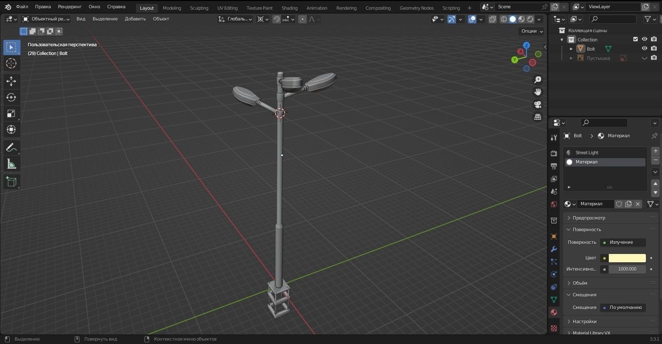Collapse the Collection tree item

click(562, 39)
